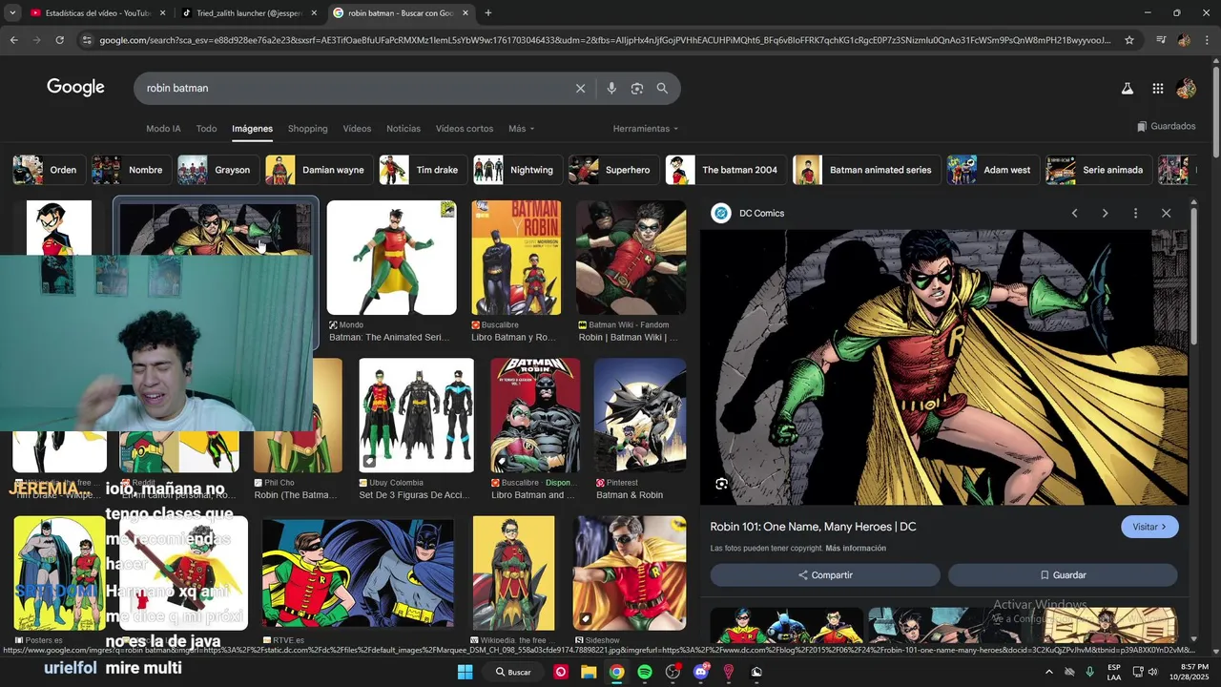
Task: Open the Google account avatar
Action: click(1187, 89)
